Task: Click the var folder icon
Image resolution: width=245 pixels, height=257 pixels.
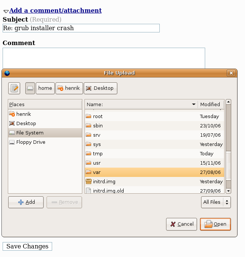Action: point(88,172)
